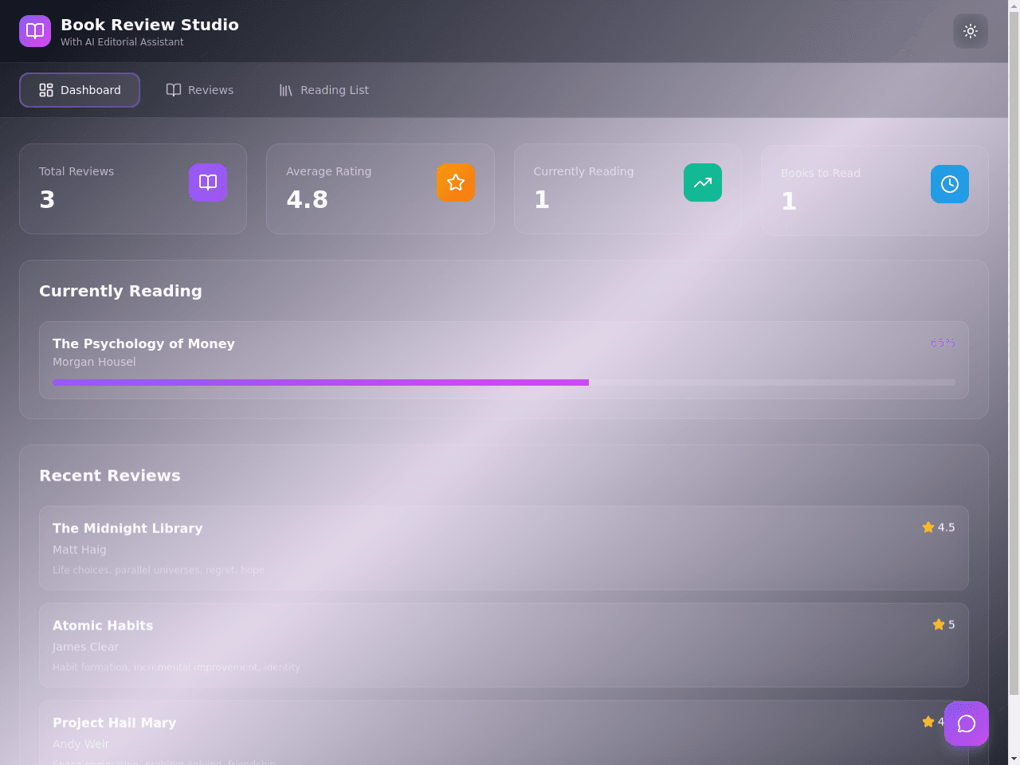Viewport: 1020px width, 765px height.
Task: Click the Atomic Habits themes line
Action: click(x=176, y=667)
